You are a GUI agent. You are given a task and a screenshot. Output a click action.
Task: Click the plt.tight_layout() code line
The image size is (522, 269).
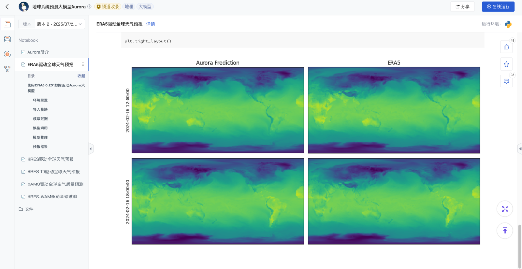(x=148, y=41)
